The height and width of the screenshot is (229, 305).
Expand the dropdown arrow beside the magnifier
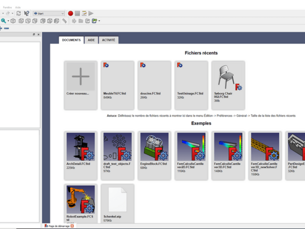pos(9,21)
